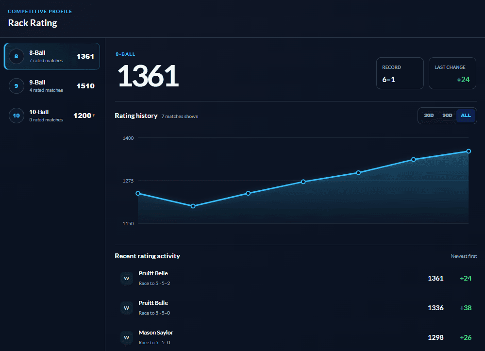Click the Mason Saylor opponent name
485x351 pixels.
pos(156,333)
